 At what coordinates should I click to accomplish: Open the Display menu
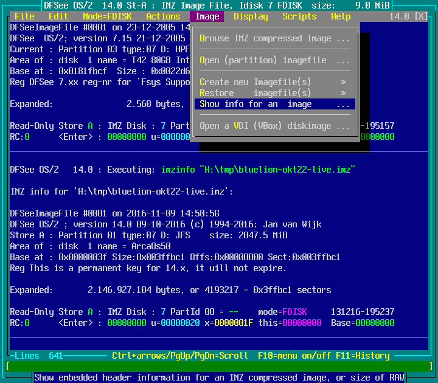[x=251, y=16]
